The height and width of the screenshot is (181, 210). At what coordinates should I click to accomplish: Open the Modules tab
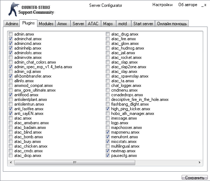(x=46, y=24)
